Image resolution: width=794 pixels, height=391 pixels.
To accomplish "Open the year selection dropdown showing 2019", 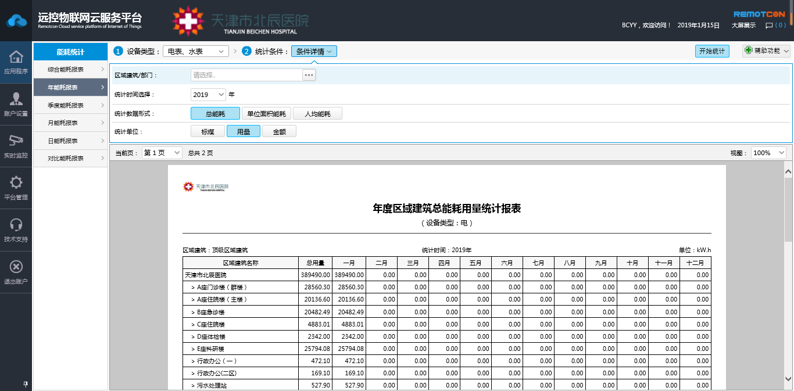I will 208,95.
